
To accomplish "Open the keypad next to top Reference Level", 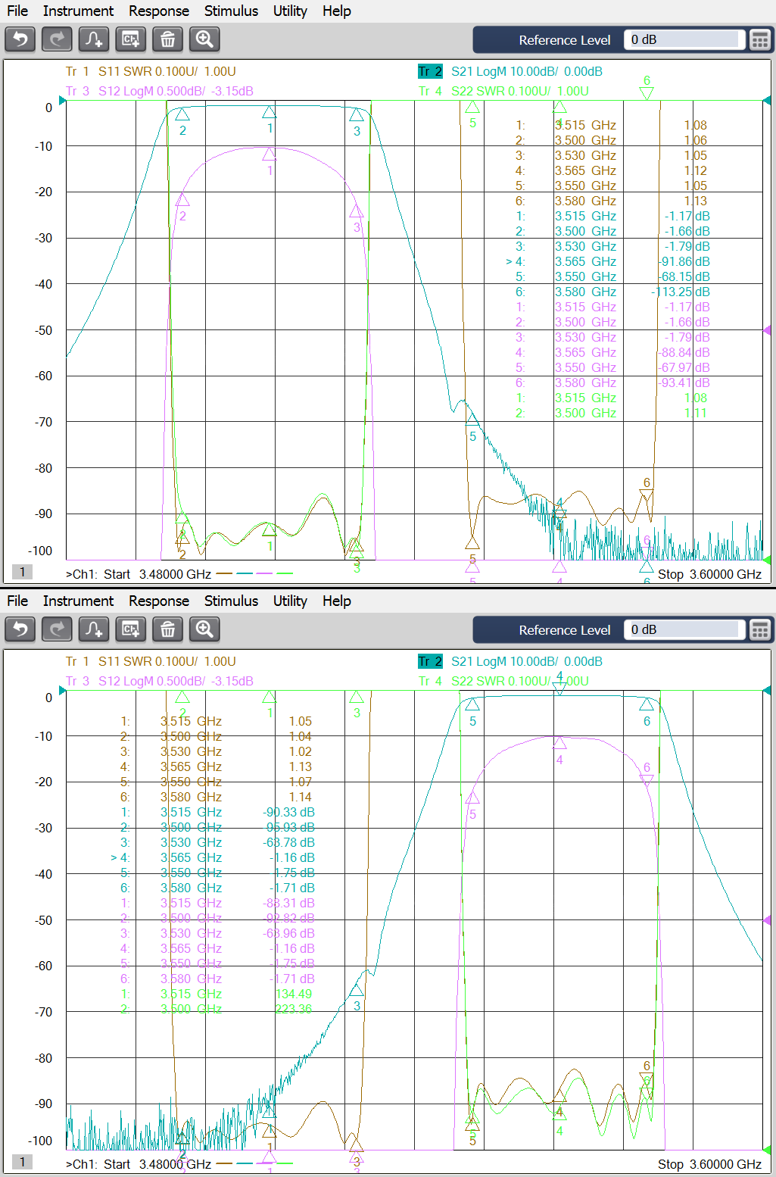I will [x=759, y=40].
